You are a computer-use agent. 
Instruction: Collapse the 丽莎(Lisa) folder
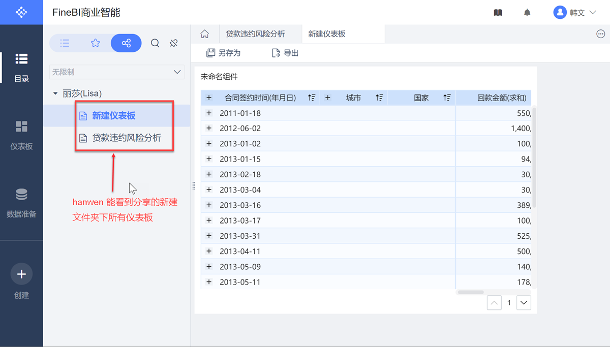click(x=55, y=93)
